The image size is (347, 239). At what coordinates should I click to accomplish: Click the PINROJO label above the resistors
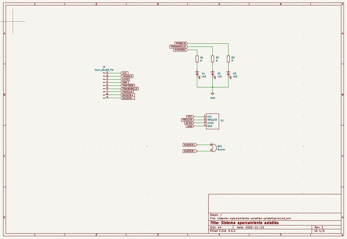[x=181, y=43]
